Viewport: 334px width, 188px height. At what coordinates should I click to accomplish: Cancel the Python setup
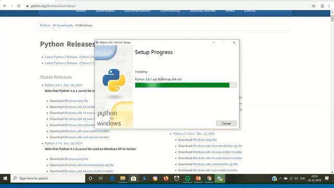point(226,123)
